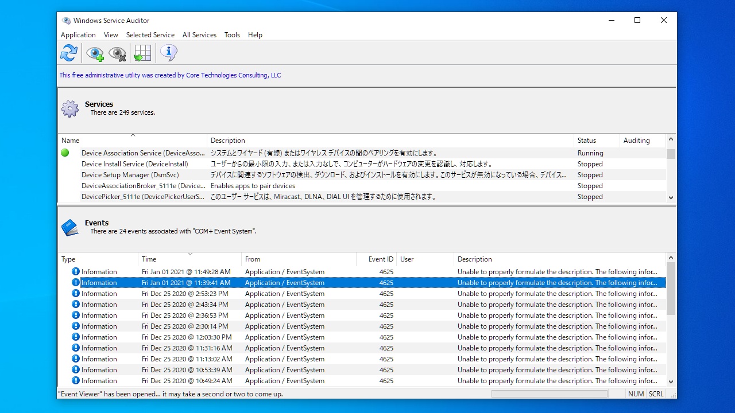Select the DeviceAssociationBroker_5111e service row

(362, 186)
